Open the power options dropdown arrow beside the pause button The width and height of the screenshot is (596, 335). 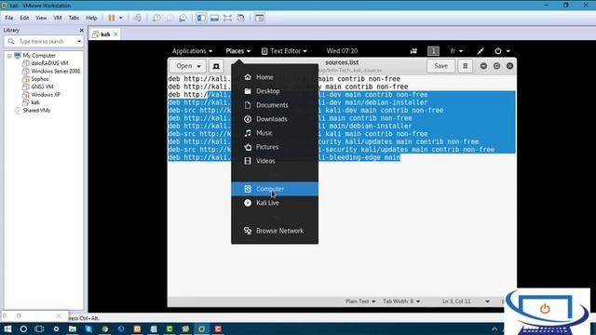click(x=121, y=18)
